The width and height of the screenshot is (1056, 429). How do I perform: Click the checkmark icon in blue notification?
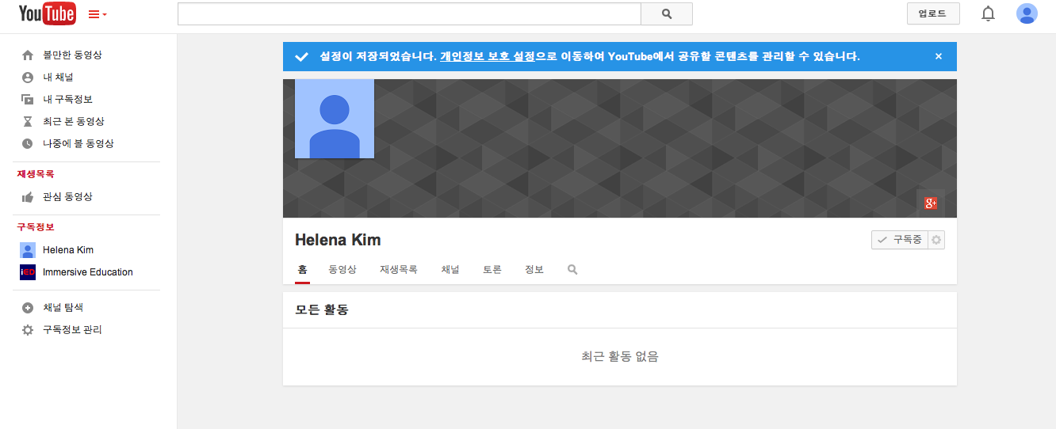pyautogui.click(x=301, y=57)
